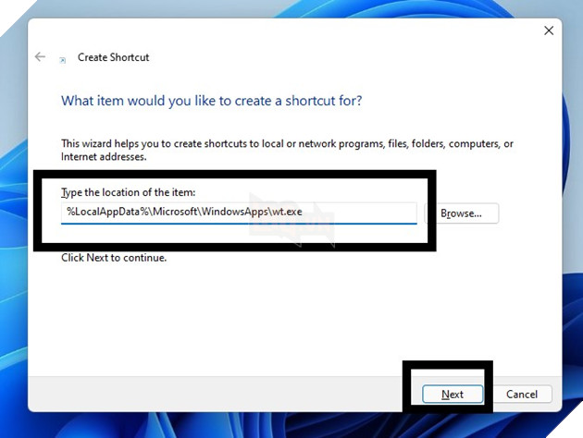Click the back arrow in Create Shortcut wizard

tap(40, 56)
